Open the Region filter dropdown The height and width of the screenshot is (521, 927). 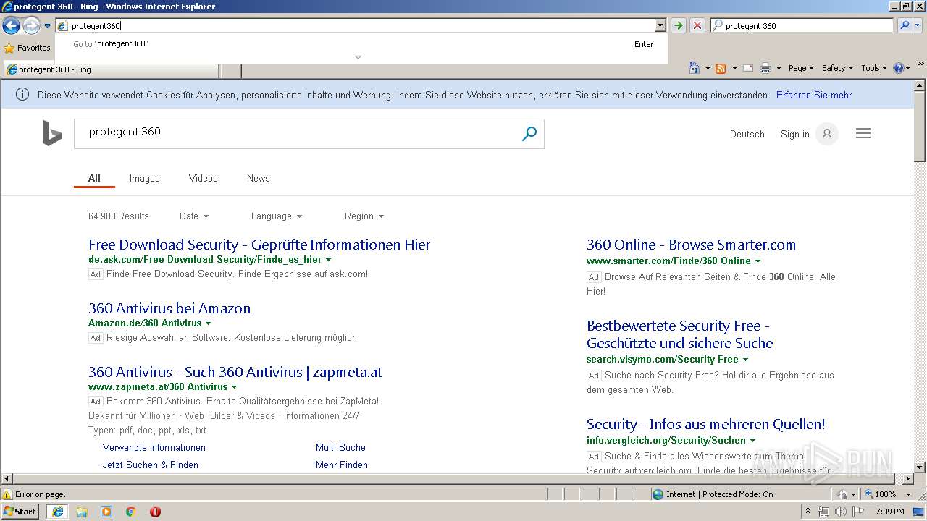[364, 216]
